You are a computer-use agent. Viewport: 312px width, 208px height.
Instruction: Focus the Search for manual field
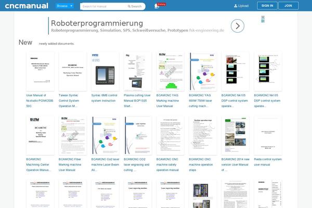103,6
